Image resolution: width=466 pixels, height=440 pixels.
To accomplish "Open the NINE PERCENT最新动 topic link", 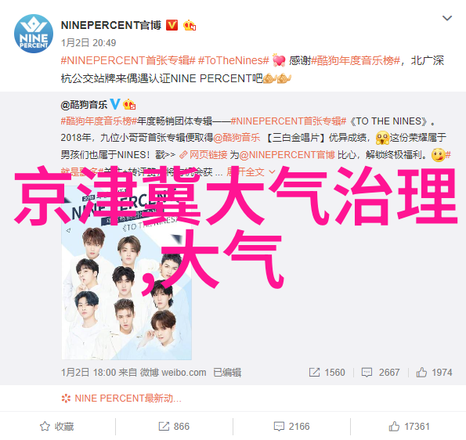I will pyautogui.click(x=121, y=398).
